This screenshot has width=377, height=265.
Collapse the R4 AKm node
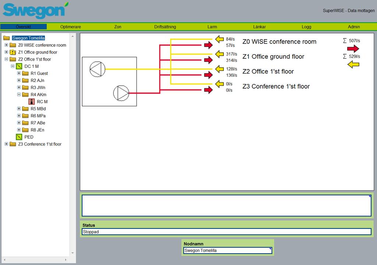click(19, 94)
